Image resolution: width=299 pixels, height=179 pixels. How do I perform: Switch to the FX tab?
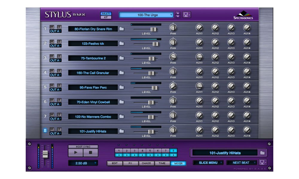coord(131,163)
